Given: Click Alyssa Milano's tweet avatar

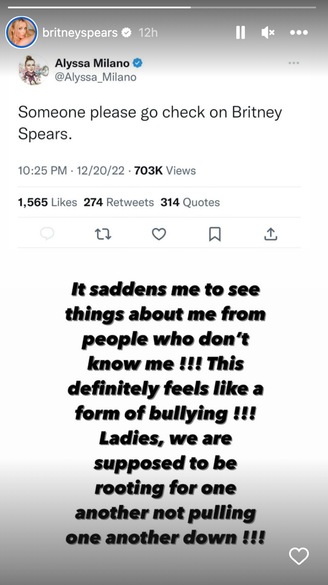Looking at the screenshot, I should 33,70.
